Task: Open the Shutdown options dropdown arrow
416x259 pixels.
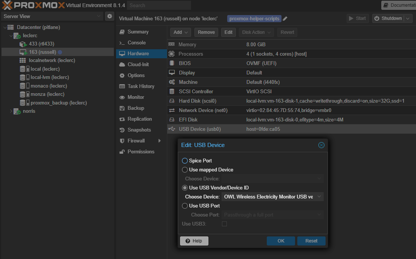Action: point(408,18)
